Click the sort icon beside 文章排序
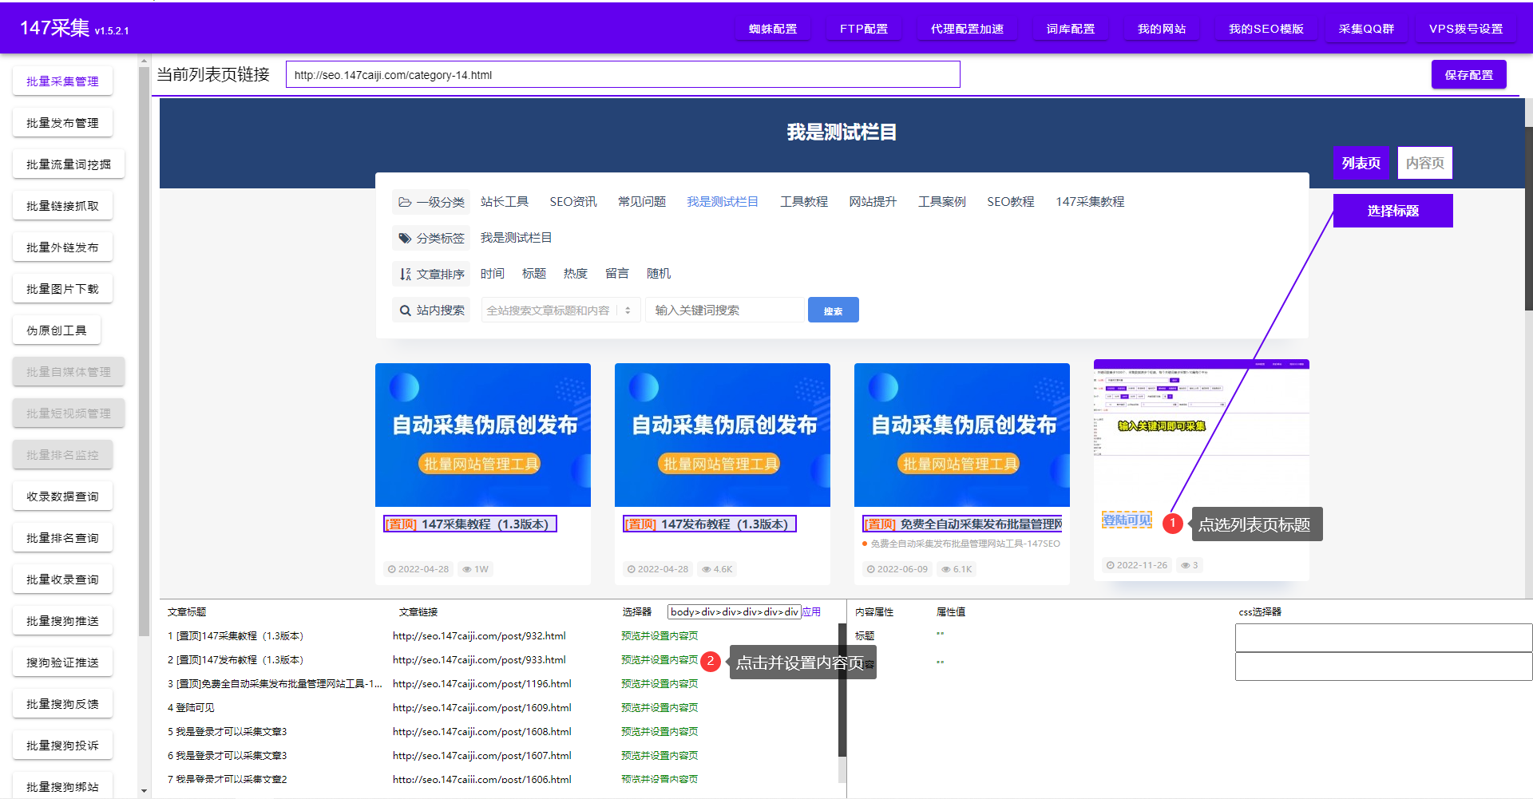Viewport: 1533px width, 799px height. 405,274
